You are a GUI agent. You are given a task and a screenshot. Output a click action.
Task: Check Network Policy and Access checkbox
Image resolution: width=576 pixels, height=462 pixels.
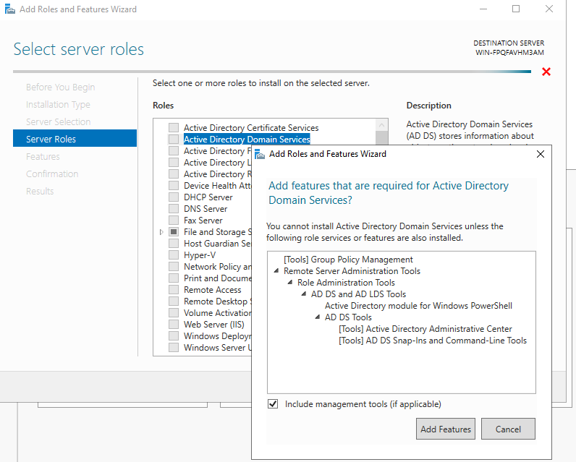tap(174, 266)
